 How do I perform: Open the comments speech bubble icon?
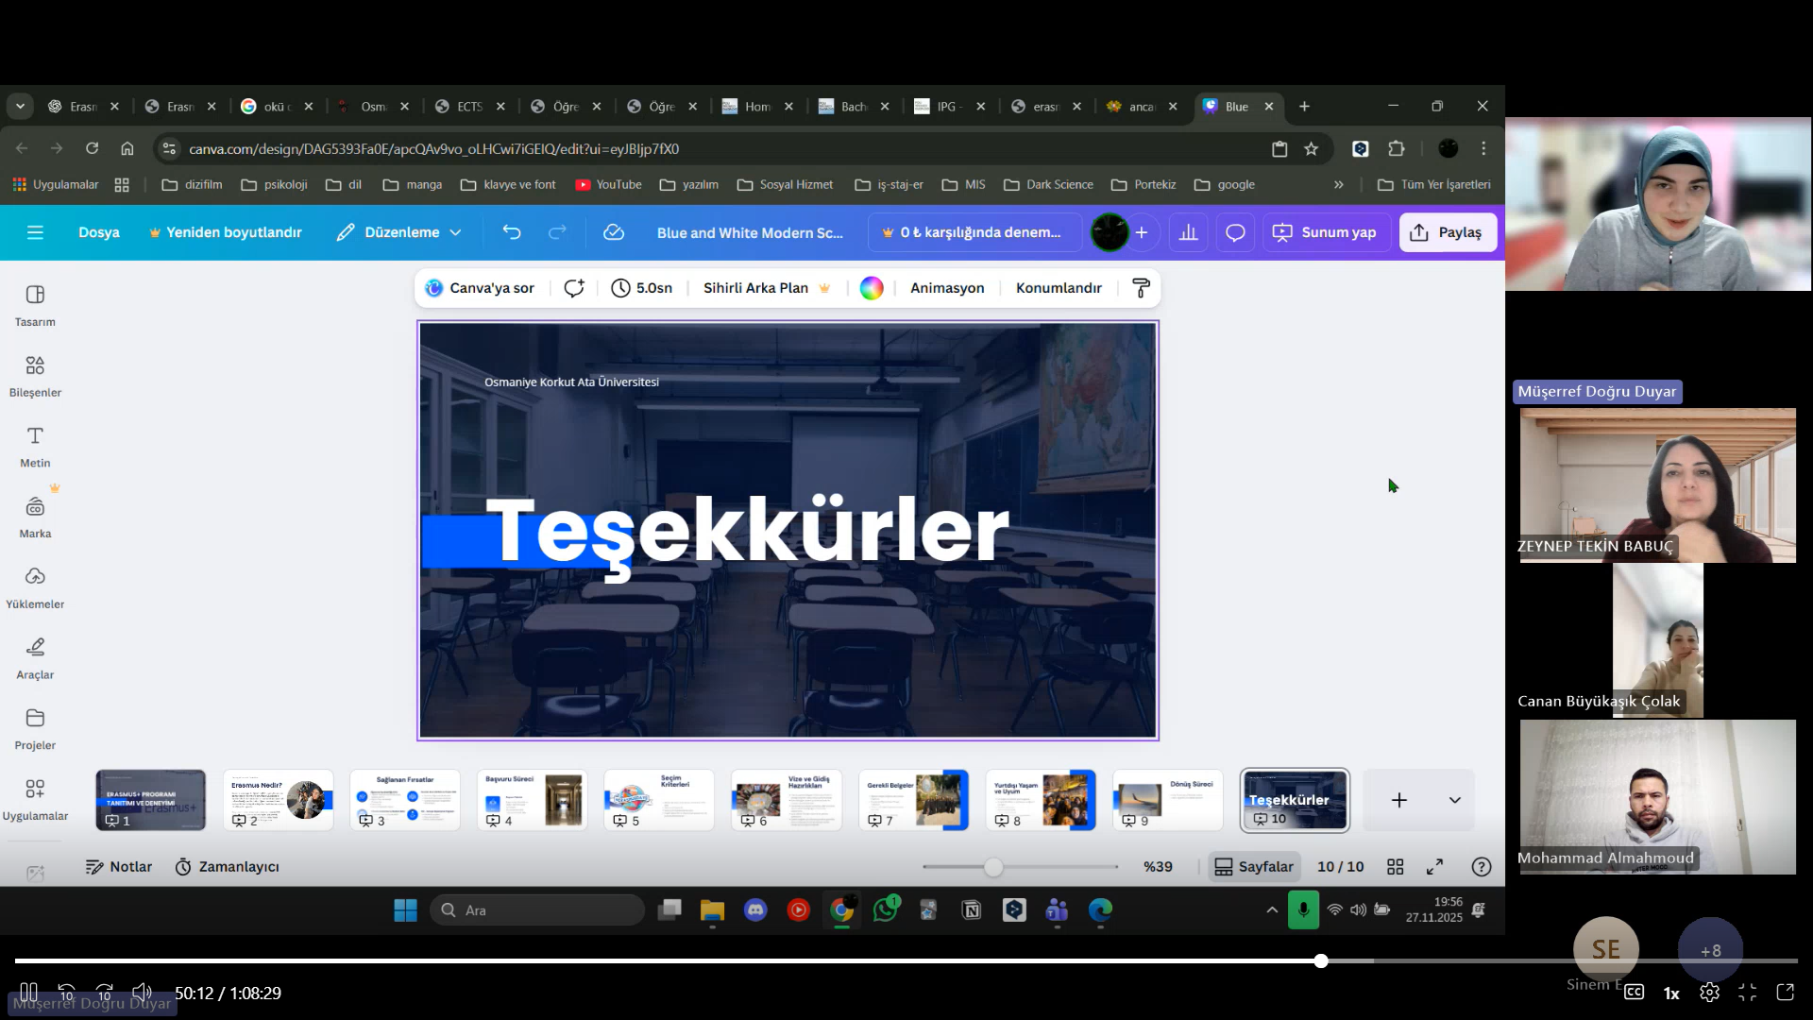click(x=1235, y=232)
